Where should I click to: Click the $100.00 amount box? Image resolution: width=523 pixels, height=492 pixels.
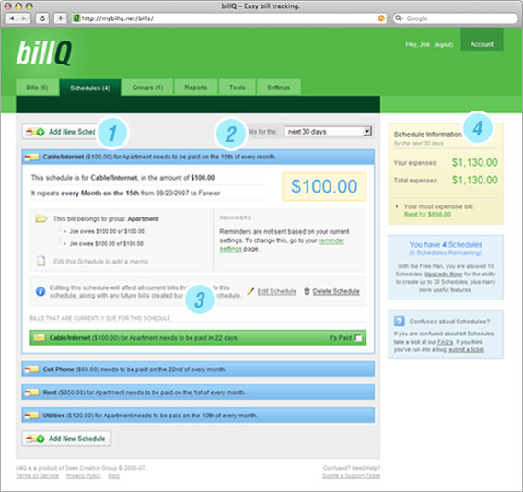coord(324,186)
